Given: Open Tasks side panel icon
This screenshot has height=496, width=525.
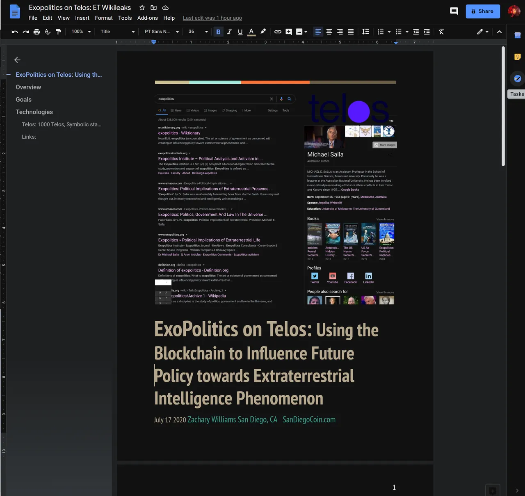Looking at the screenshot, I should coord(518,78).
